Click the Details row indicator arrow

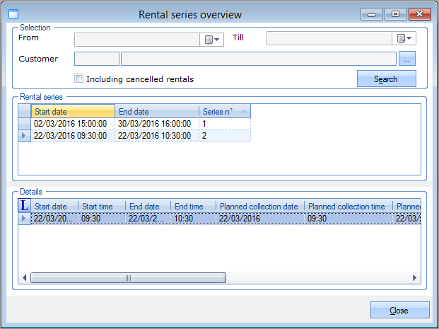(x=24, y=219)
